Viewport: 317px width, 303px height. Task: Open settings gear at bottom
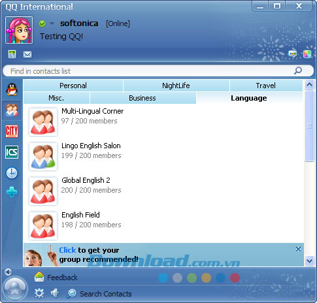(x=39, y=293)
